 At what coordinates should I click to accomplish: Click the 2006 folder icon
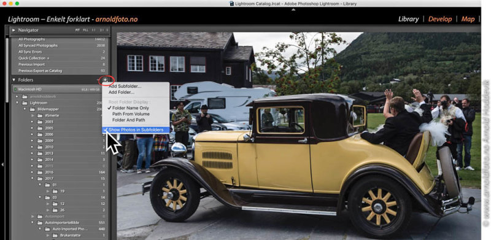point(40,134)
